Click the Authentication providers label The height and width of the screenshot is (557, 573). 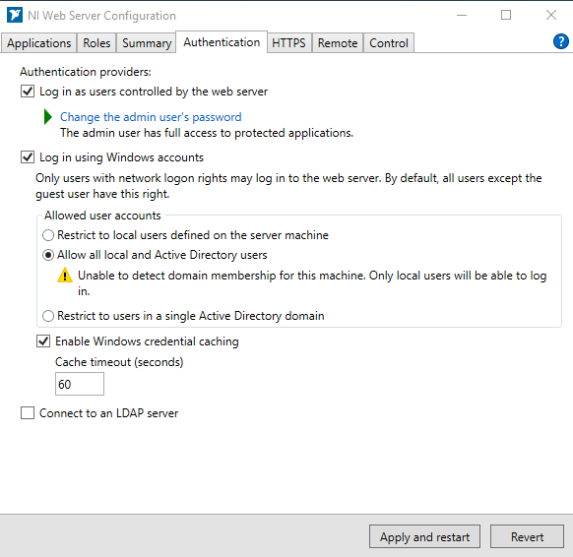(x=85, y=72)
